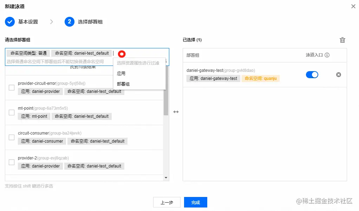
Task: Click the 命名空间类型: 普通 filter tag
Action: point(28,53)
